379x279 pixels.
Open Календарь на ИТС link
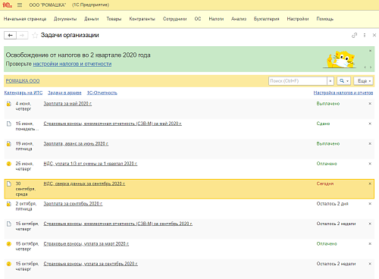click(23, 92)
